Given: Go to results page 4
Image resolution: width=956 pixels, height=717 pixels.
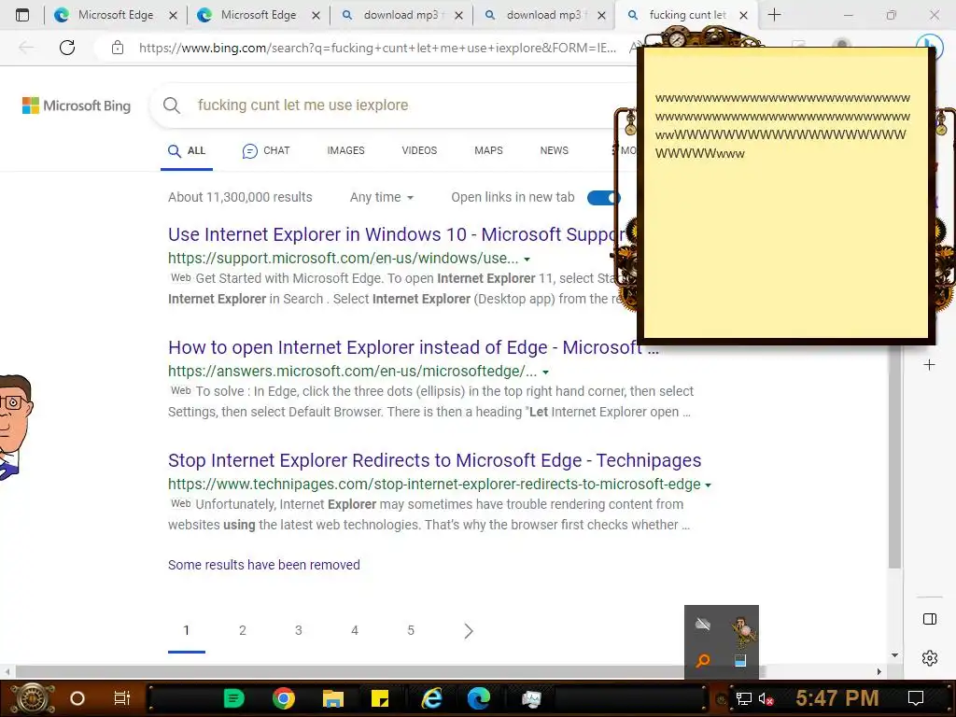Looking at the screenshot, I should tap(355, 630).
